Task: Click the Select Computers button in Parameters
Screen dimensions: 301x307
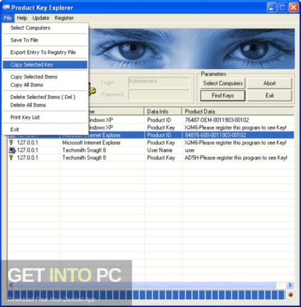Action: (x=223, y=84)
